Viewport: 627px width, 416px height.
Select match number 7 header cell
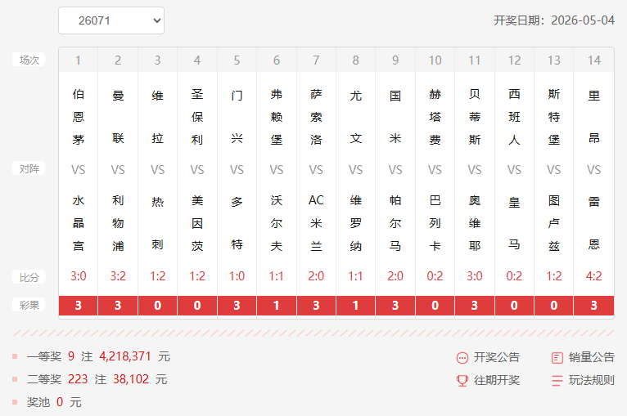click(316, 60)
